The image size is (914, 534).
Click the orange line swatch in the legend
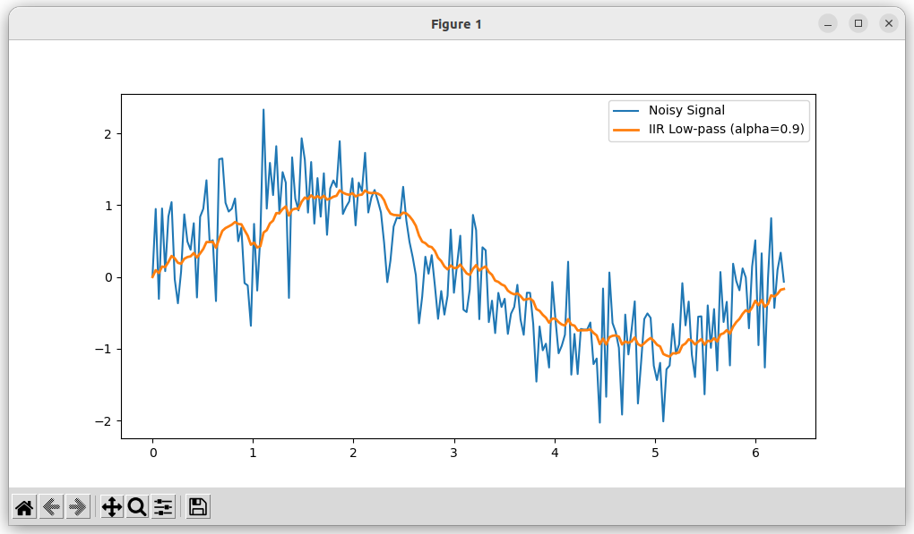tap(626, 130)
